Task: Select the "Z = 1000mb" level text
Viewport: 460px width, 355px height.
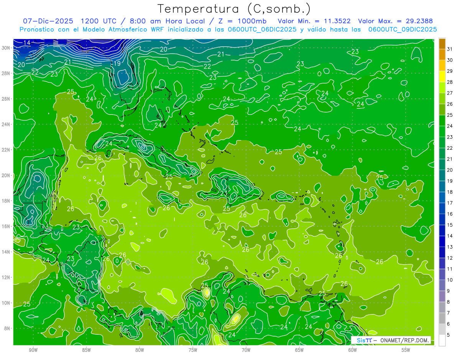Action: pos(243,21)
